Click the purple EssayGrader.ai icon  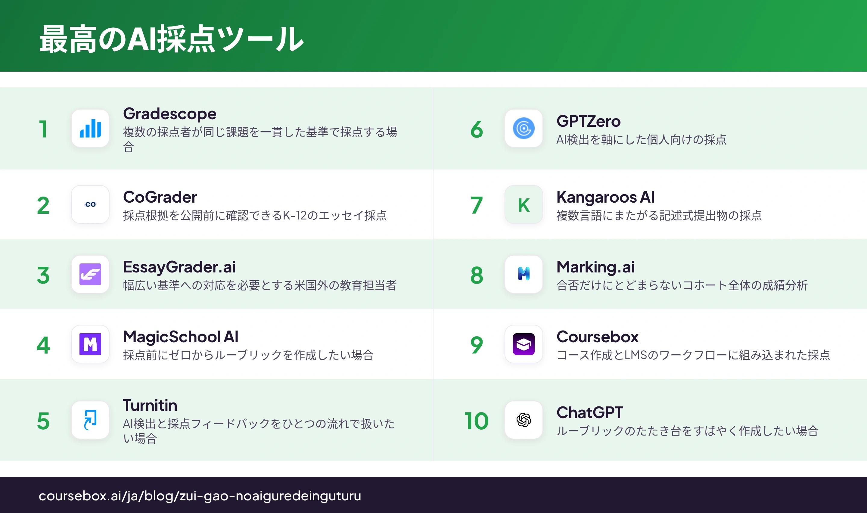click(x=90, y=274)
